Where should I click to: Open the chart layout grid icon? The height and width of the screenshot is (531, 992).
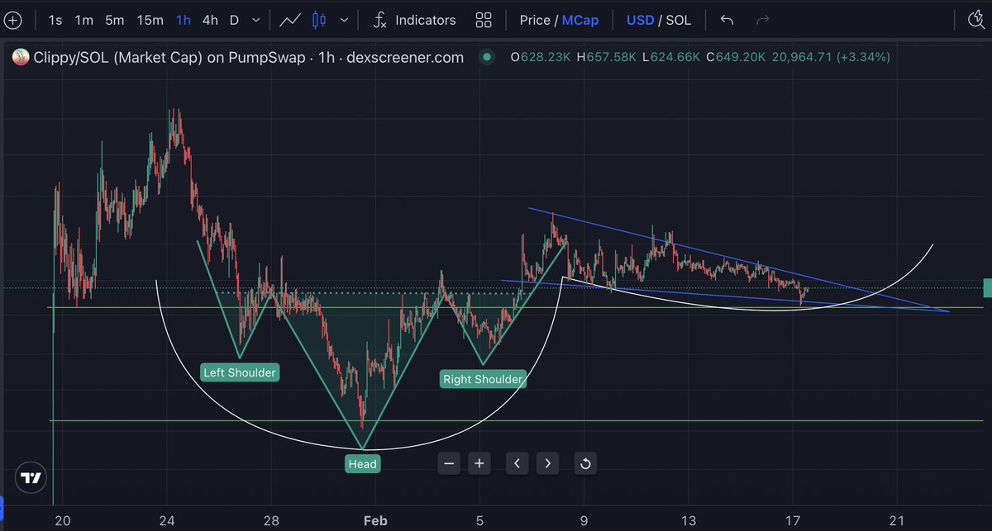(484, 20)
